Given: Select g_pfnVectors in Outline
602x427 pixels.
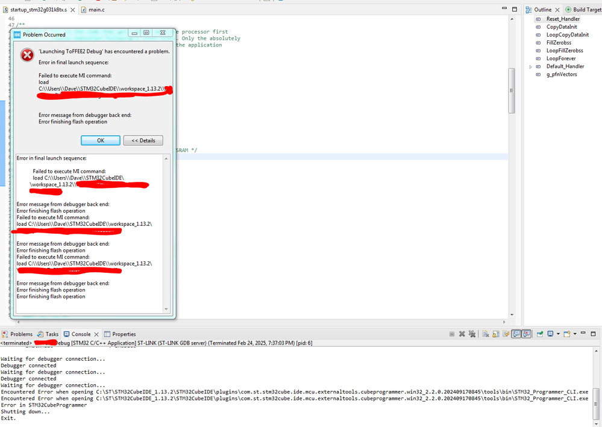Looking at the screenshot, I should coord(562,74).
